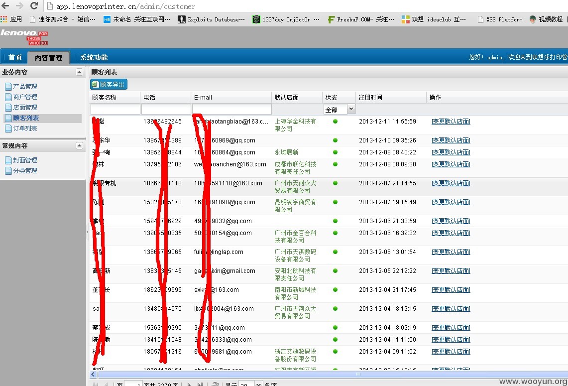Click the 顾客名称 filter input

(115, 109)
